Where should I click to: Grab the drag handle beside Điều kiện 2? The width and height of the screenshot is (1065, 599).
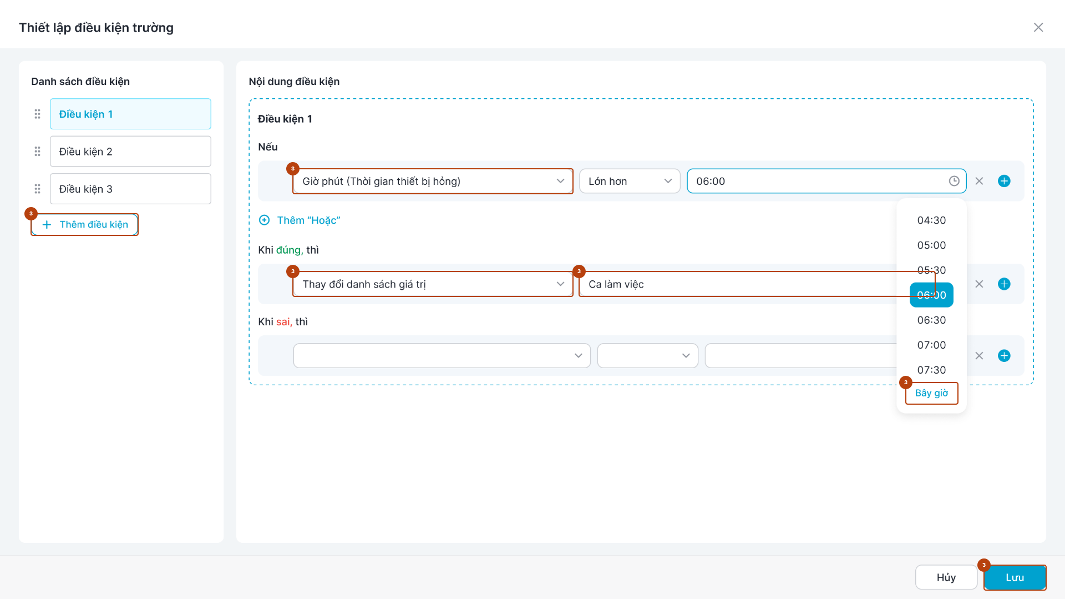(37, 152)
